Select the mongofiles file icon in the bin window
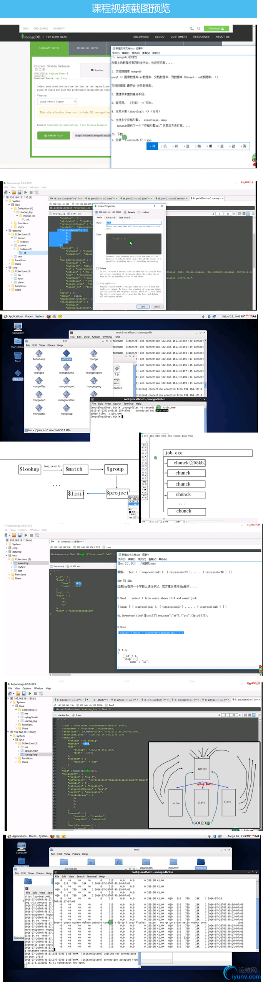 click(x=39, y=382)
